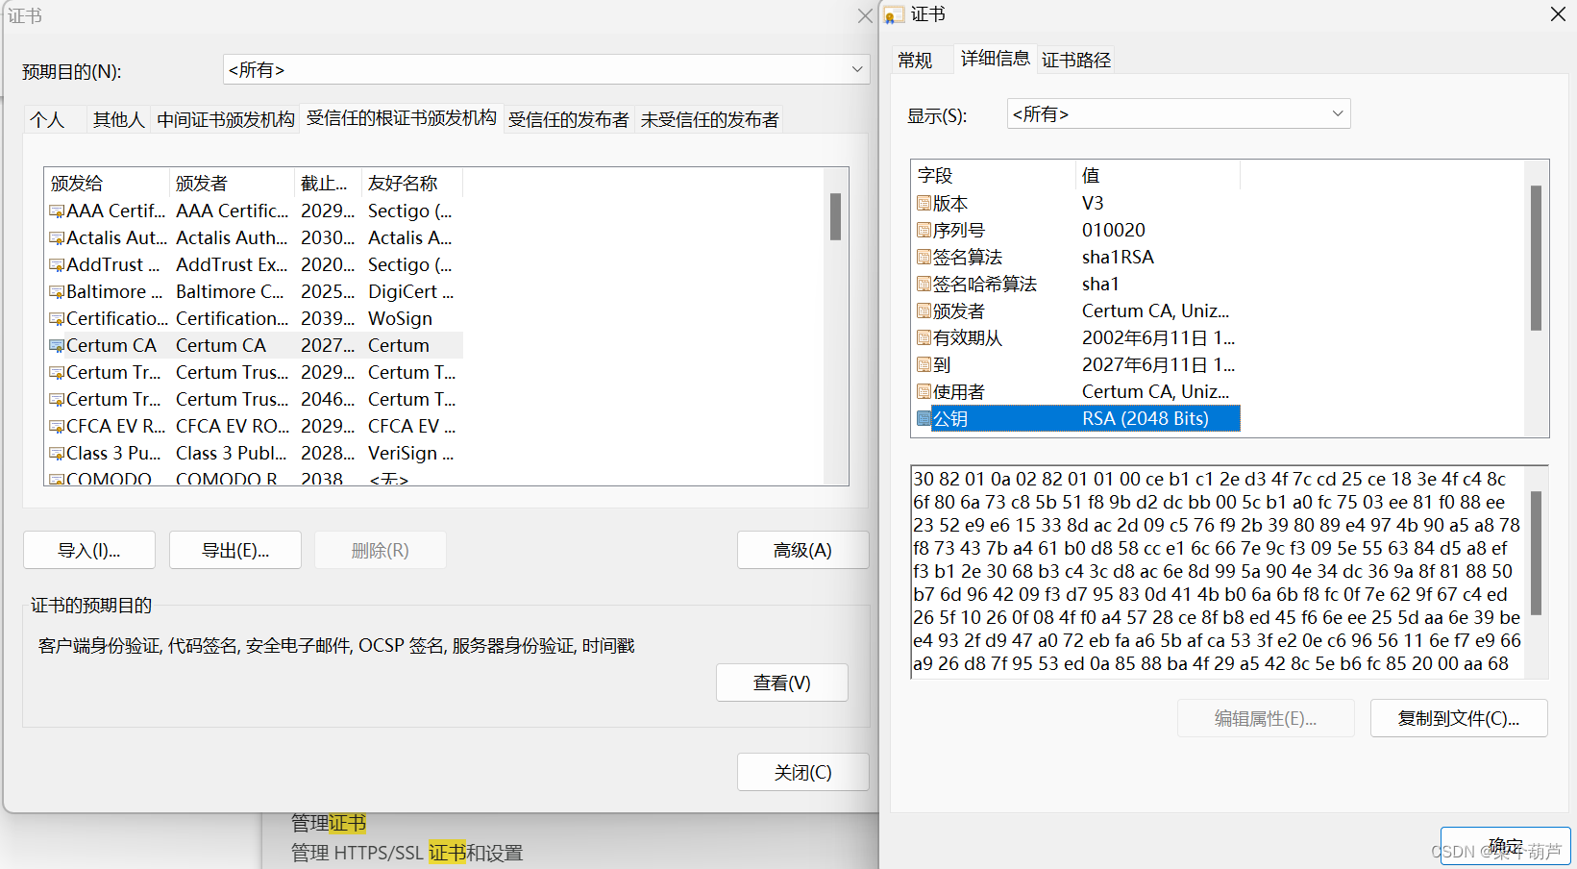Click the 导入(I)... button
Viewport: 1577px width, 869px height.
[89, 550]
